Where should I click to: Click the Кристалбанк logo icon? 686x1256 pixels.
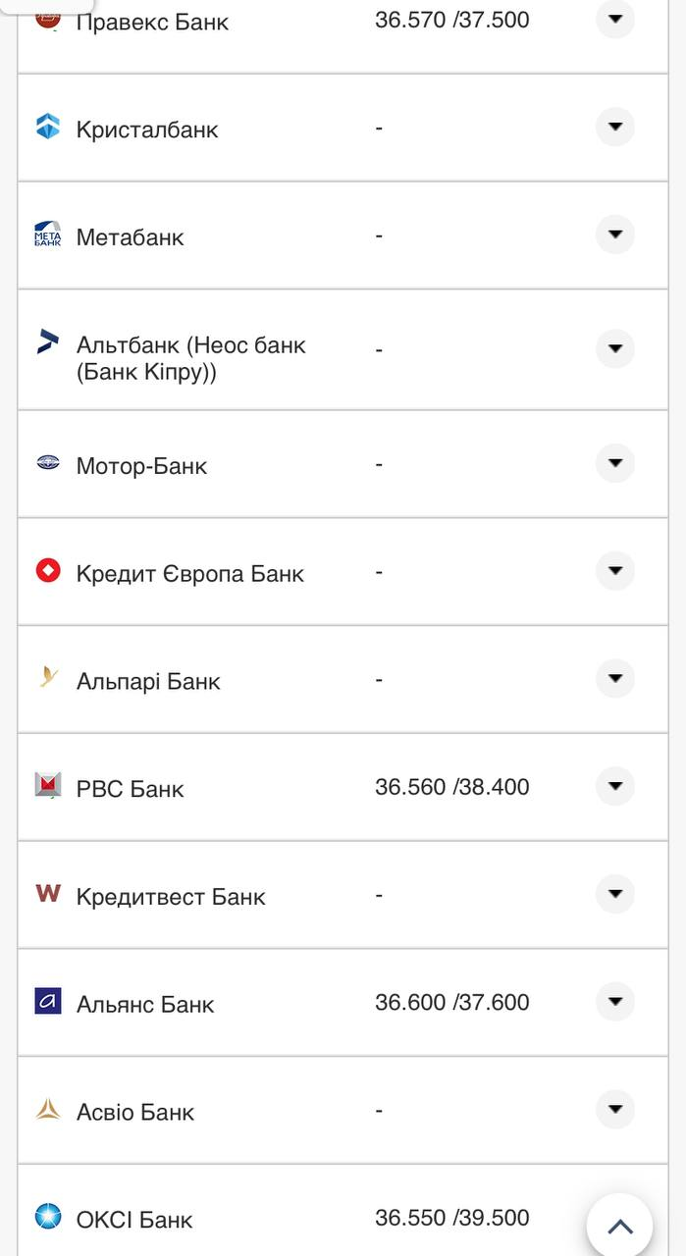click(48, 127)
